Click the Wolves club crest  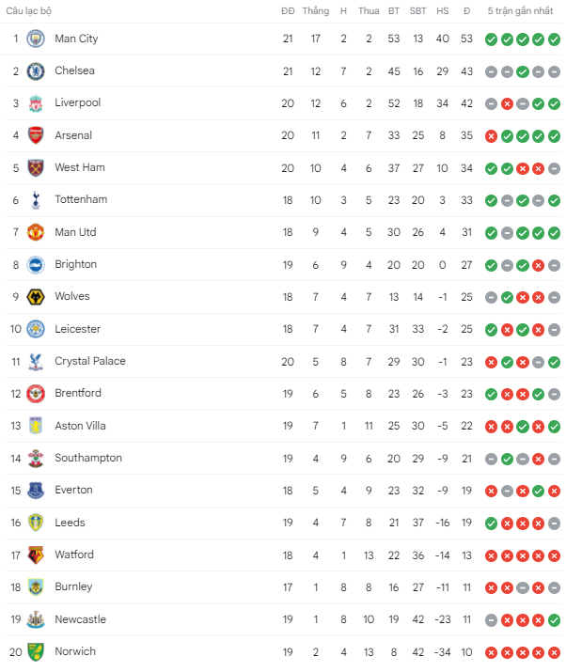coord(36,297)
